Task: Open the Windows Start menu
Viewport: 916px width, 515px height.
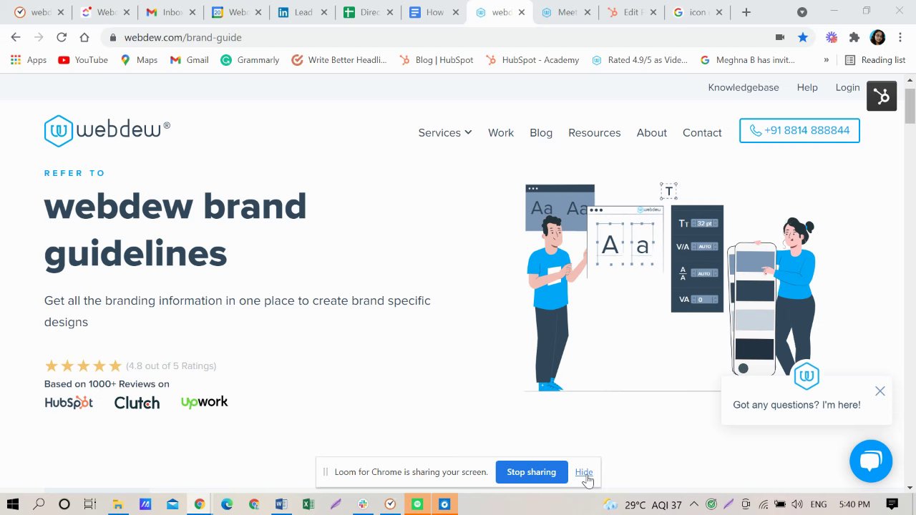Action: [x=13, y=504]
